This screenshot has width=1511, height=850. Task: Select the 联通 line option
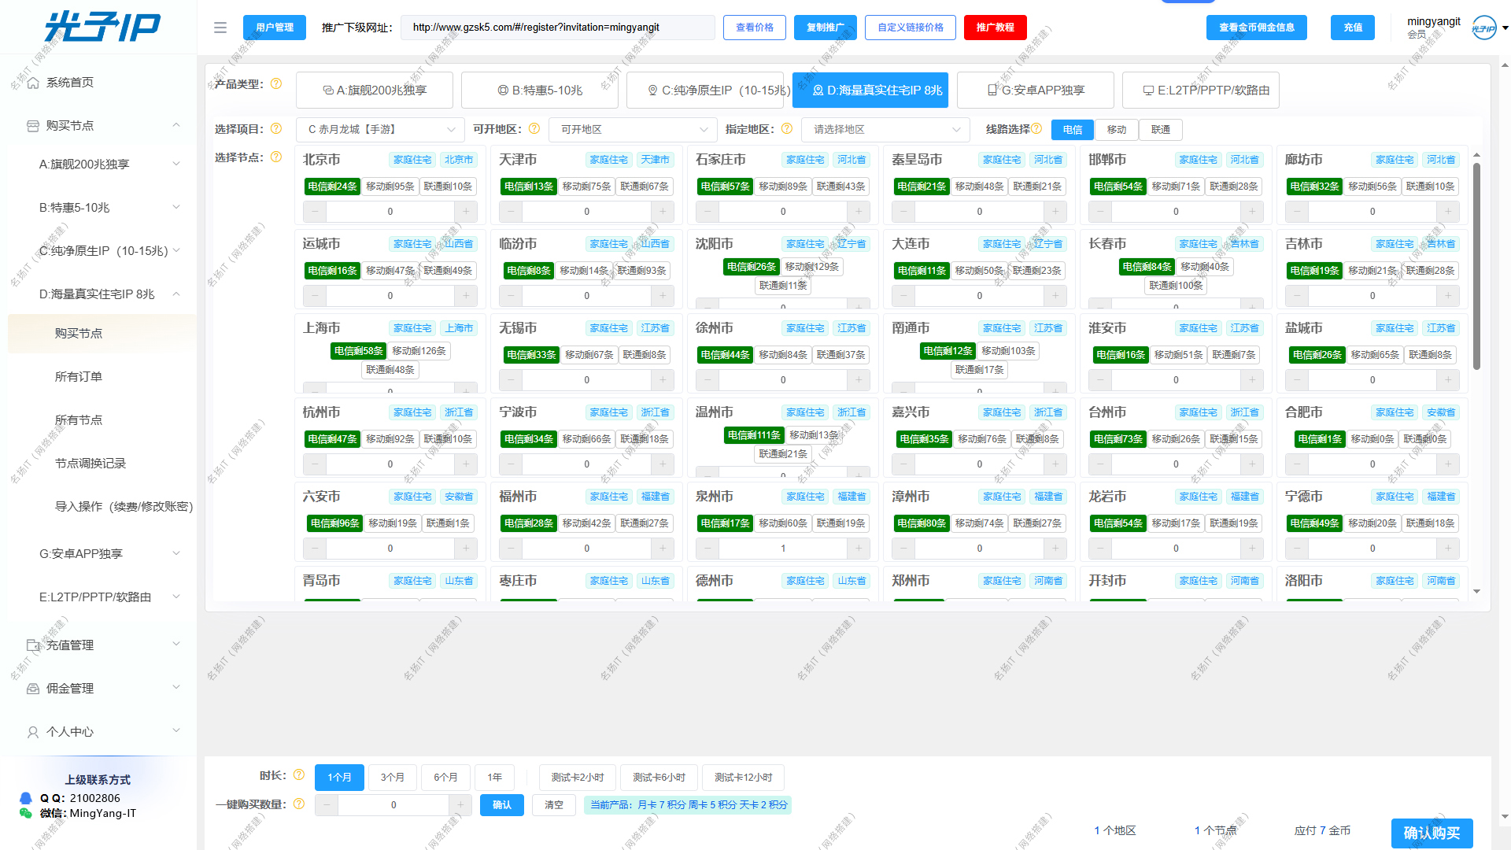[x=1160, y=130]
